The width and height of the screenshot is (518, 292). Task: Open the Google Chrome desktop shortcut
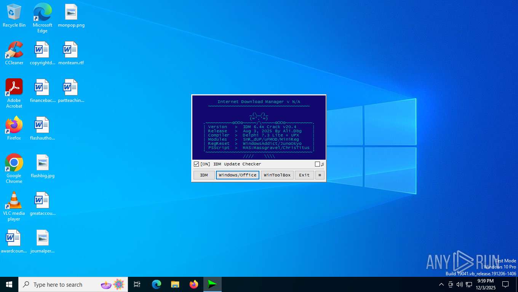[14, 168]
